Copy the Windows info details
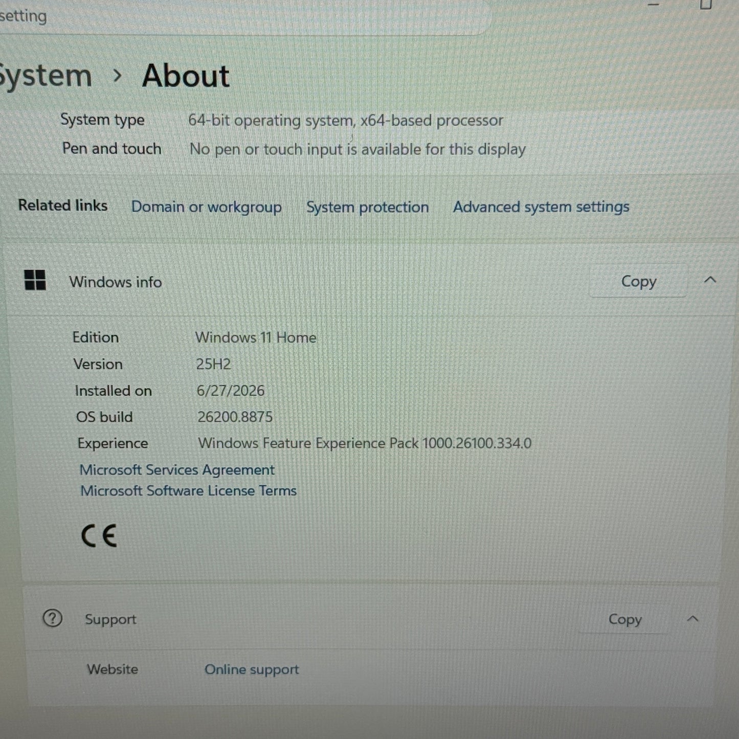Screen dimensions: 739x739 pos(638,281)
